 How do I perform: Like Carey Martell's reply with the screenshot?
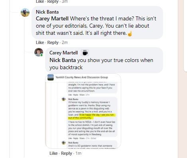coord(53,153)
